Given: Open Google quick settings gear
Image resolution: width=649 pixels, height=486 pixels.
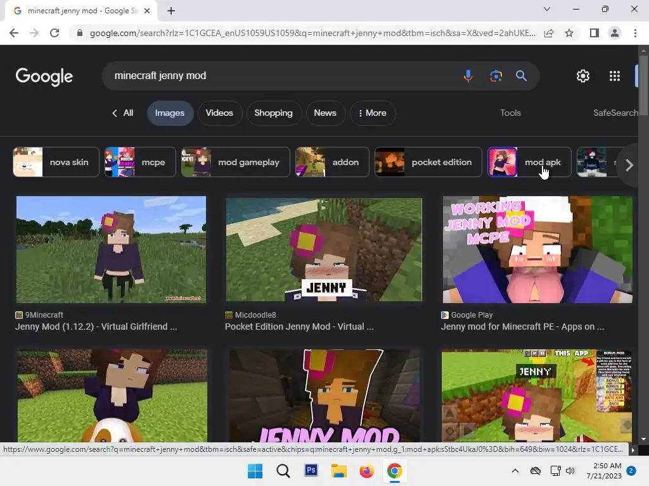Looking at the screenshot, I should point(583,76).
